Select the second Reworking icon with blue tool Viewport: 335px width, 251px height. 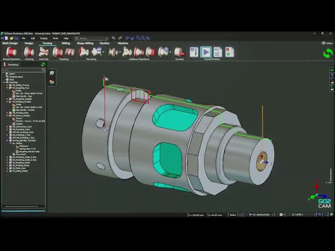tap(96, 52)
